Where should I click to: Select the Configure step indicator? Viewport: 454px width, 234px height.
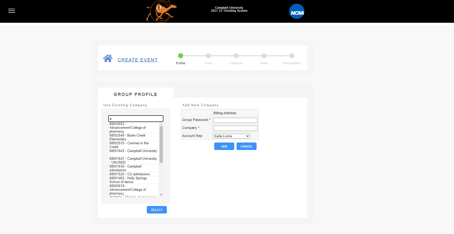pyautogui.click(x=236, y=56)
